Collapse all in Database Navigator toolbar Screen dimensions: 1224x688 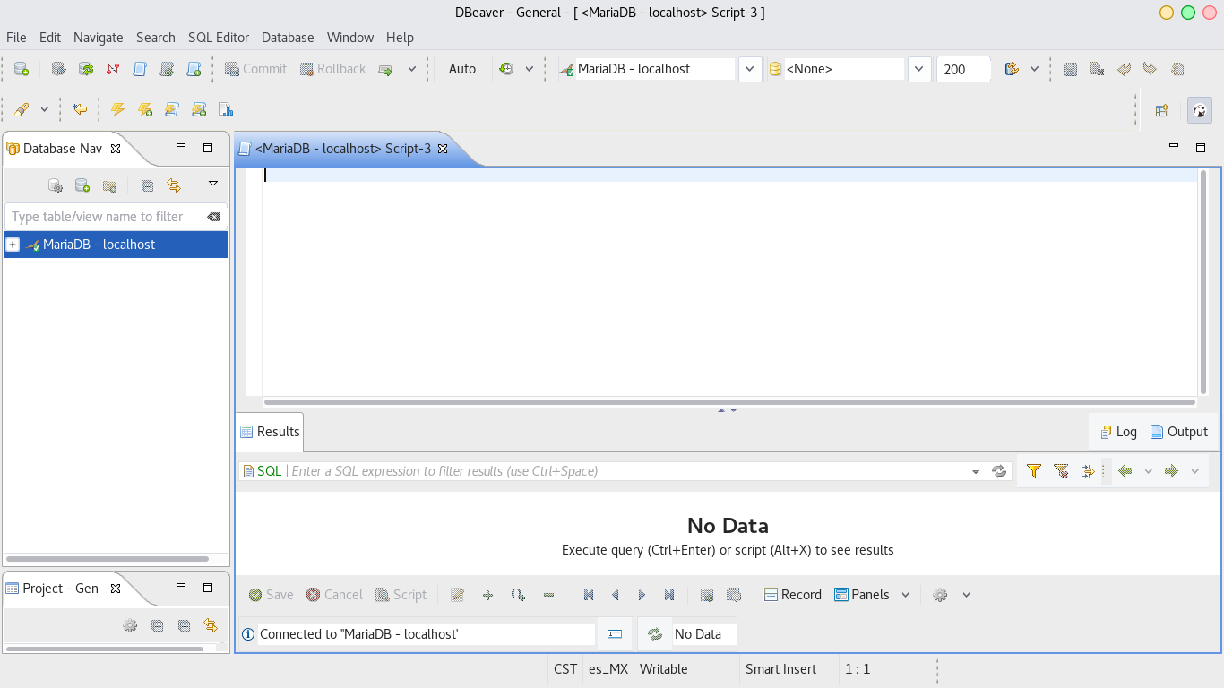click(148, 185)
